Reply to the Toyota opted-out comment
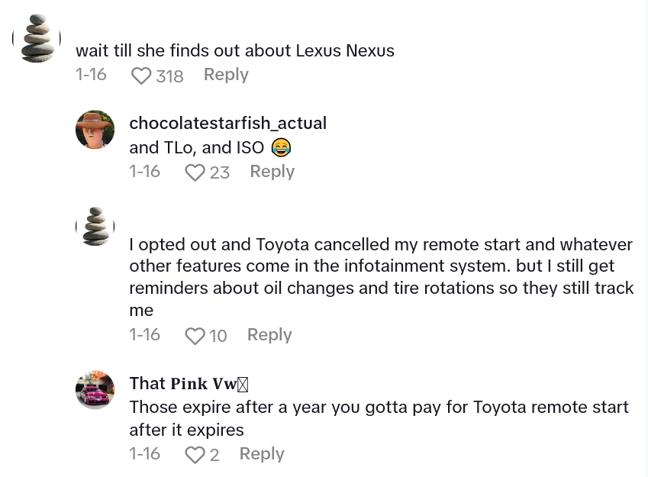This screenshot has width=648, height=477. (x=269, y=335)
